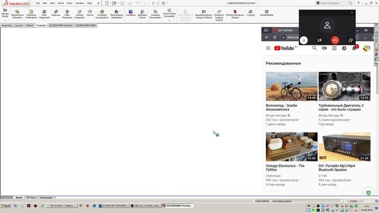Image resolution: width=379 pixels, height=213 pixels.
Task: Open YouTube apps grid
Action: 334,48
